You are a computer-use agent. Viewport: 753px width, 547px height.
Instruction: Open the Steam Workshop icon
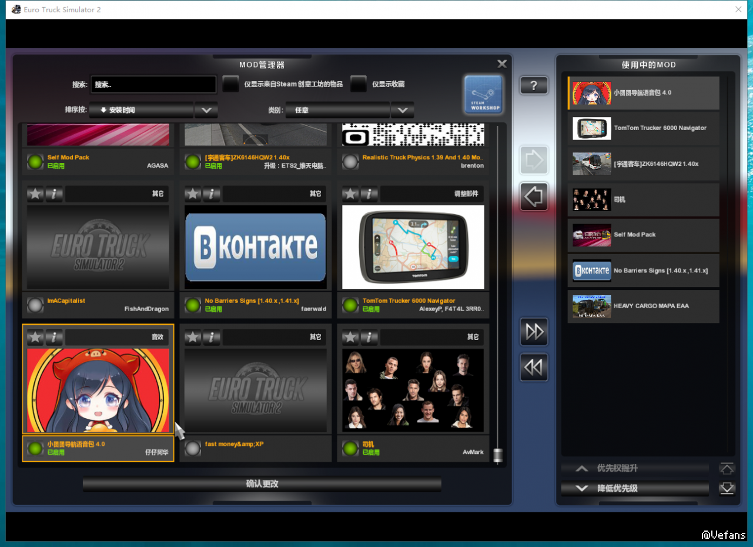(483, 94)
